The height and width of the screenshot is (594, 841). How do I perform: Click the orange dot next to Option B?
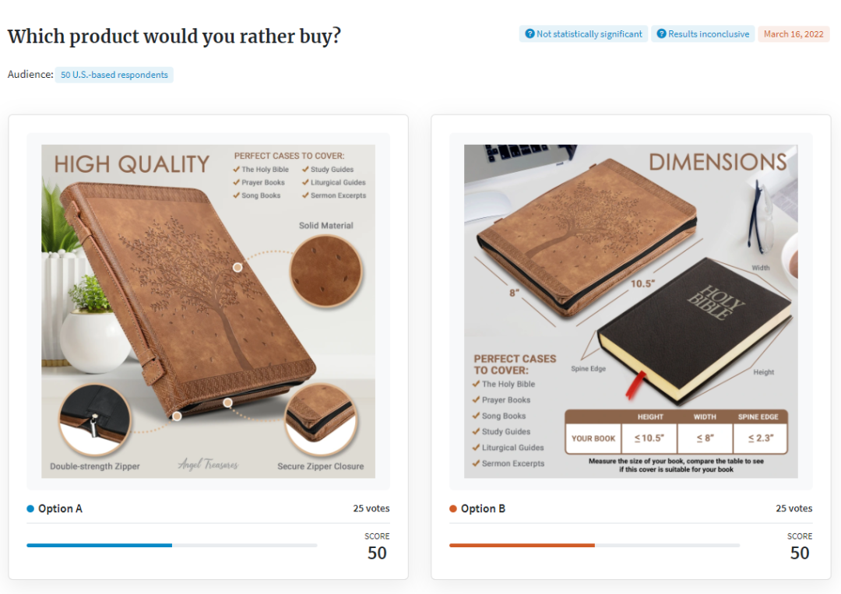[453, 509]
